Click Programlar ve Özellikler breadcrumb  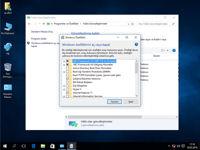pos(66,24)
